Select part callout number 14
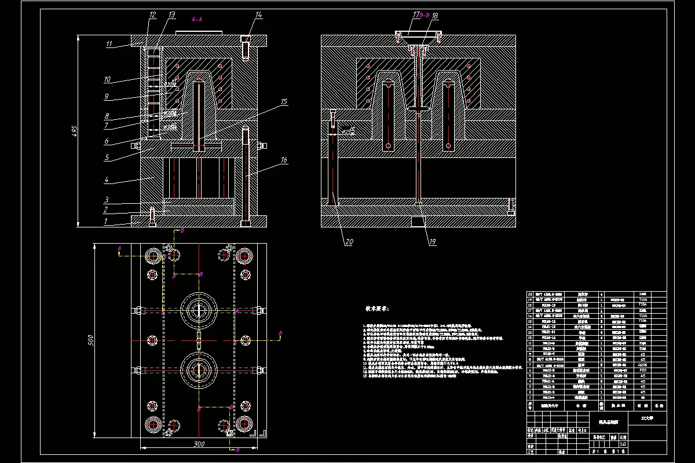Screen dimensions: 695x463 258,14
